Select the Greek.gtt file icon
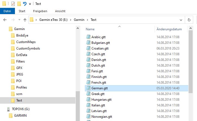The width and height of the screenshot is (197, 121). [88, 94]
